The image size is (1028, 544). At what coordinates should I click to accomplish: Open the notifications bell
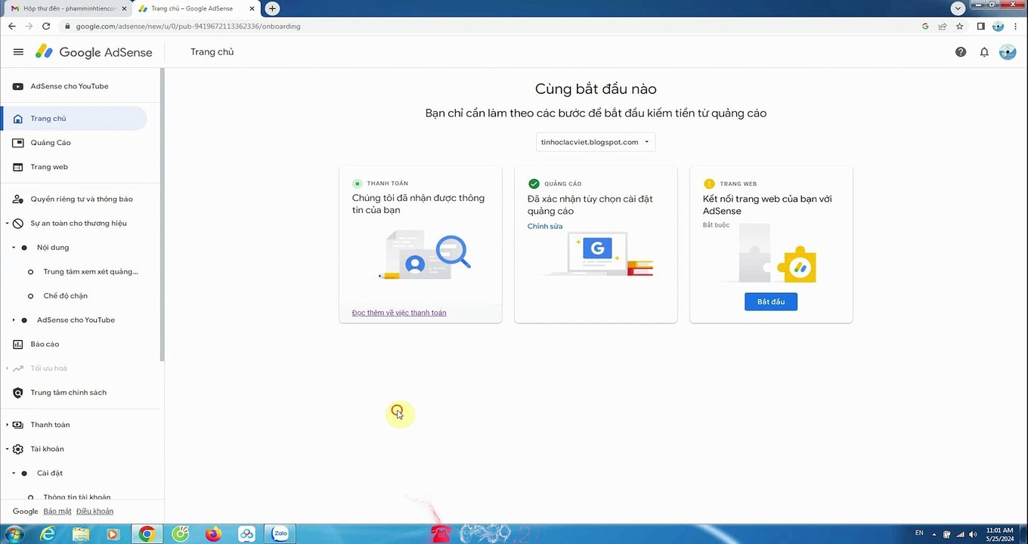(984, 52)
